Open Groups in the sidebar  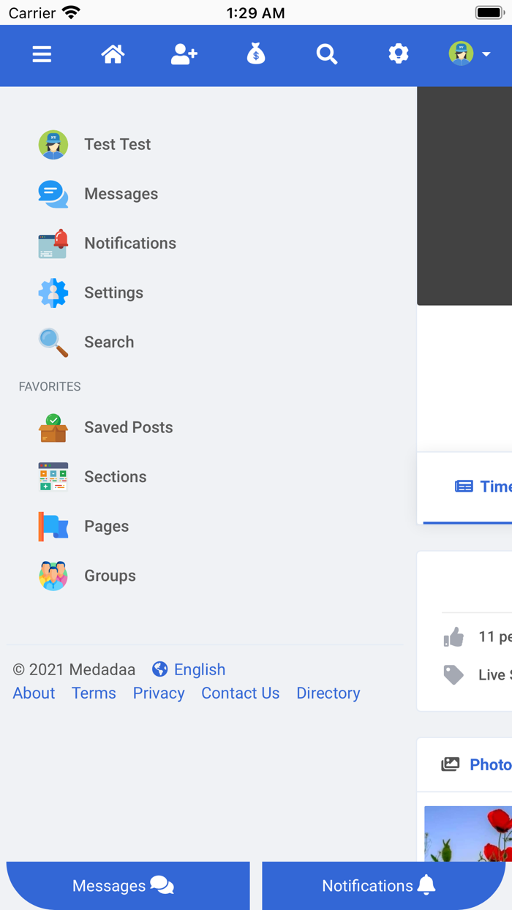pyautogui.click(x=110, y=576)
